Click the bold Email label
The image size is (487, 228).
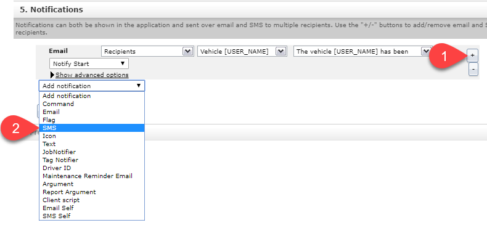pyautogui.click(x=59, y=51)
